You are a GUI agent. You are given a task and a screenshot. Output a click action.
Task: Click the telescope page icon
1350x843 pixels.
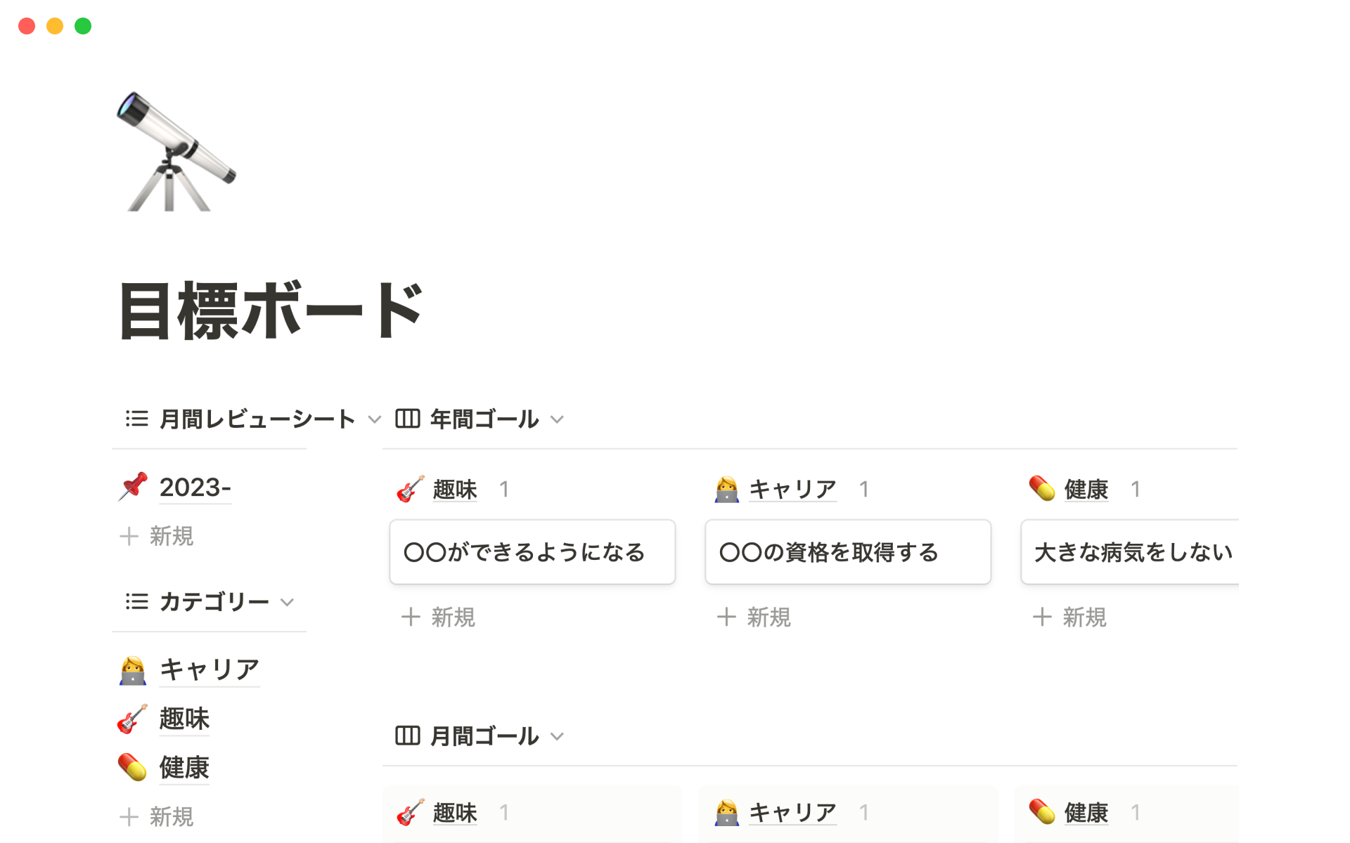[x=174, y=152]
